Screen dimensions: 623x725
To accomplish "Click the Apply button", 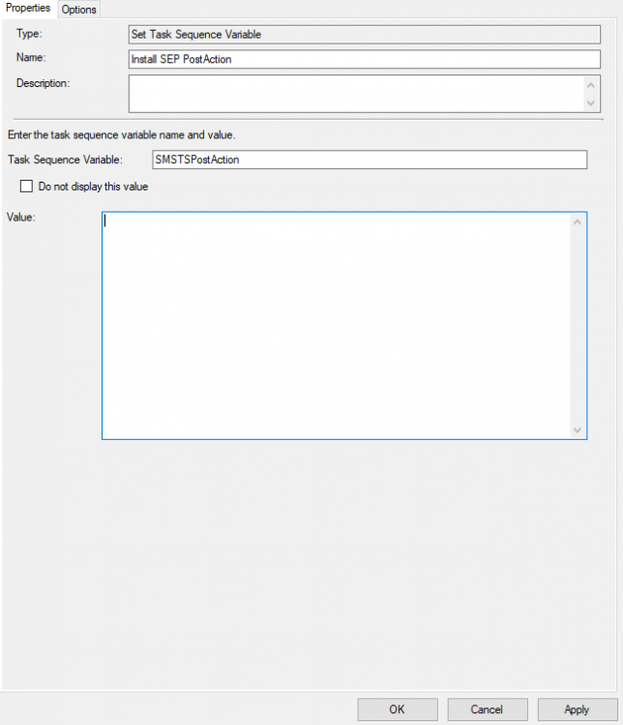I will coord(578,710).
